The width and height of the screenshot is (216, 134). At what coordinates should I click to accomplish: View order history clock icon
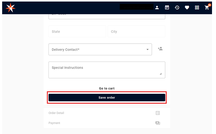point(177,7)
